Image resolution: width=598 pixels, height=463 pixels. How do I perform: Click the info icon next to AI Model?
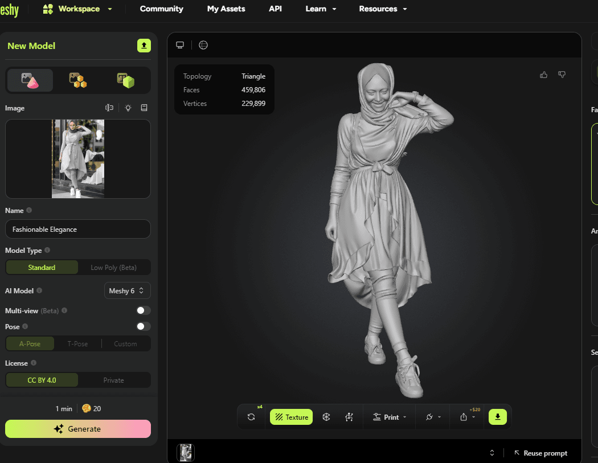point(39,290)
